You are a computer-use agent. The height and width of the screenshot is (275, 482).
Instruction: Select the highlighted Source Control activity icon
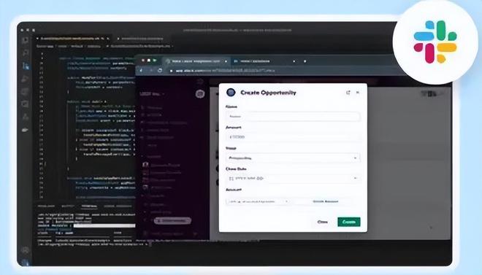(26, 66)
